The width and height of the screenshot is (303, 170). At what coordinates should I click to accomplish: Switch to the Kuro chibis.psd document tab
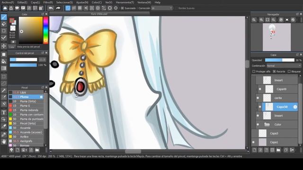pos(99,14)
